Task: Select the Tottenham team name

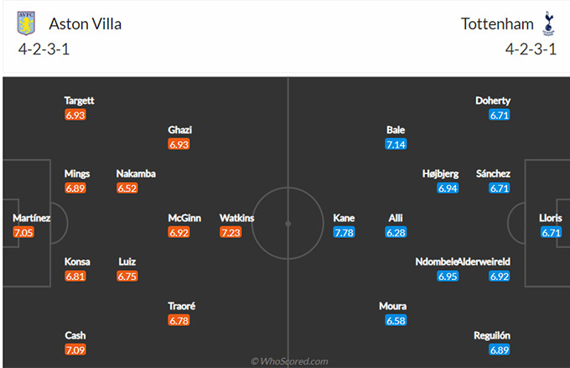Action: point(496,23)
